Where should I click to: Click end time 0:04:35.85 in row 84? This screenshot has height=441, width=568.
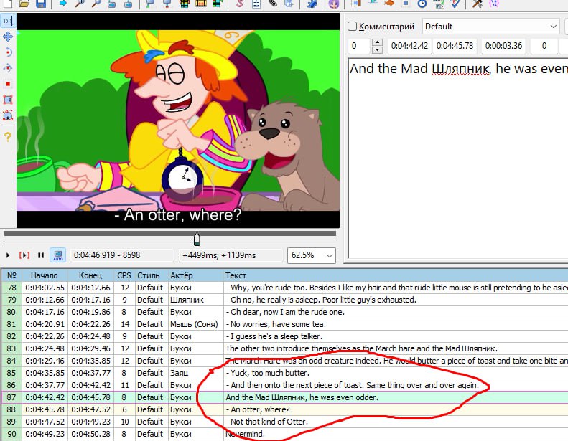[91, 361]
